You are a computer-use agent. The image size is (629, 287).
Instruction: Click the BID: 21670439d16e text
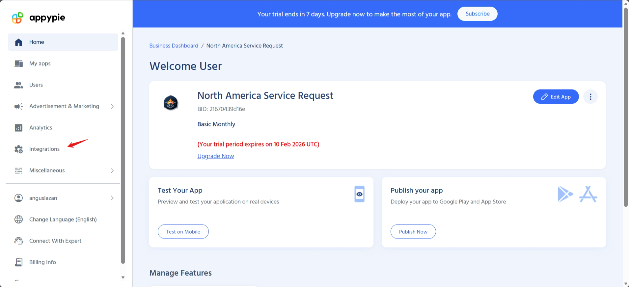[221, 109]
